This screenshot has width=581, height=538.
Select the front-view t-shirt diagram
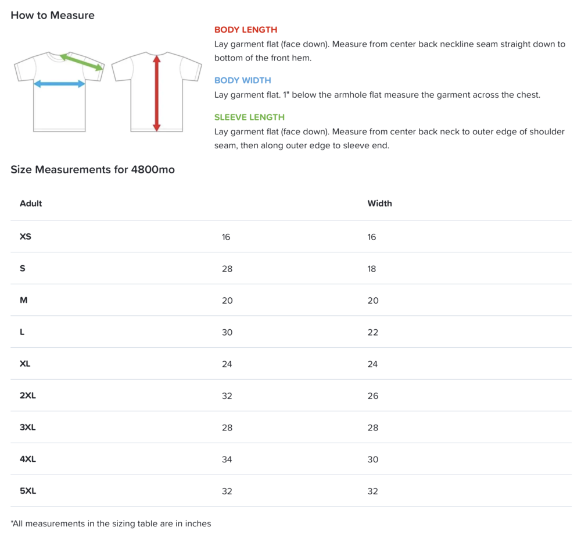59,92
